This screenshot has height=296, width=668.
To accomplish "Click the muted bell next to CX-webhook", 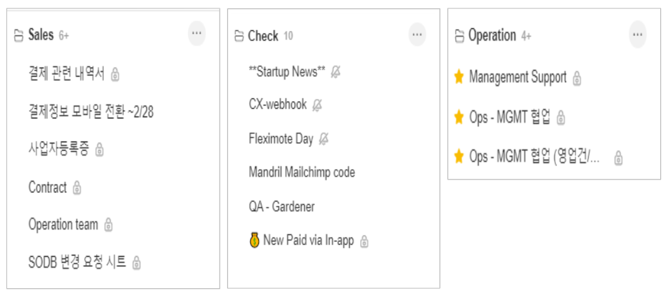I will coord(316,105).
